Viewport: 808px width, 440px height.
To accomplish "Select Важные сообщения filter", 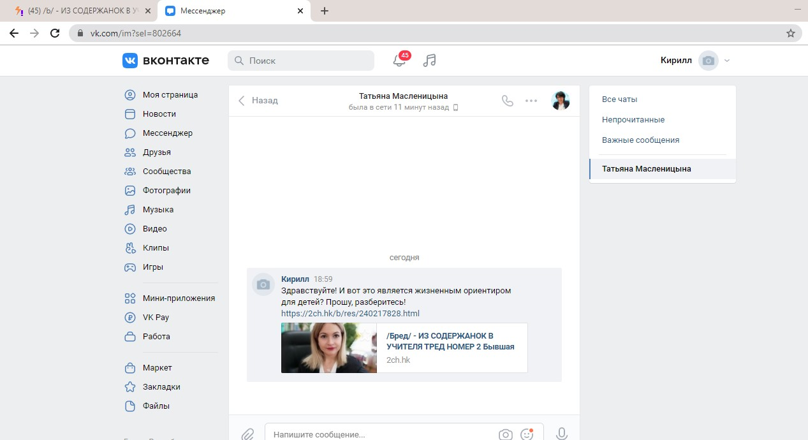I will [x=640, y=140].
